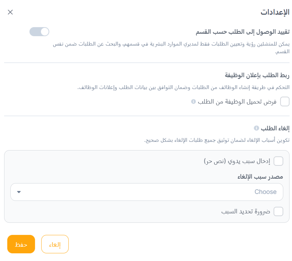Viewport: 292px width, 261px height.
Task: Click info icon beside فرض تحميل الوظيفة
Action: (x=193, y=102)
